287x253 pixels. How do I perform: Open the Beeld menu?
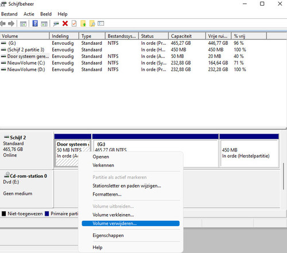click(46, 14)
